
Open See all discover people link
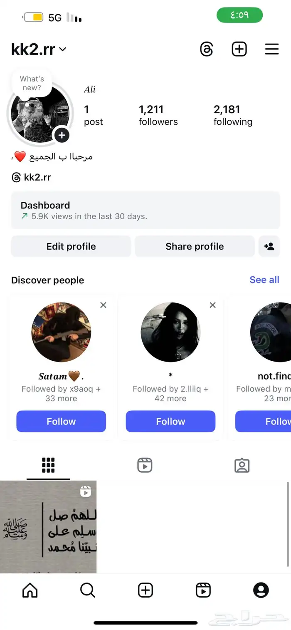click(x=264, y=280)
